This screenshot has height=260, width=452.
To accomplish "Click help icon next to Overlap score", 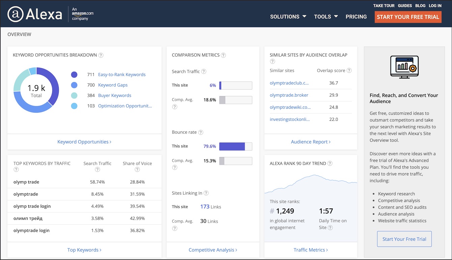I will [x=349, y=71].
